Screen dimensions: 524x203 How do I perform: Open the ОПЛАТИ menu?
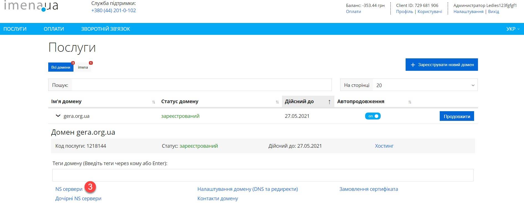pos(54,29)
